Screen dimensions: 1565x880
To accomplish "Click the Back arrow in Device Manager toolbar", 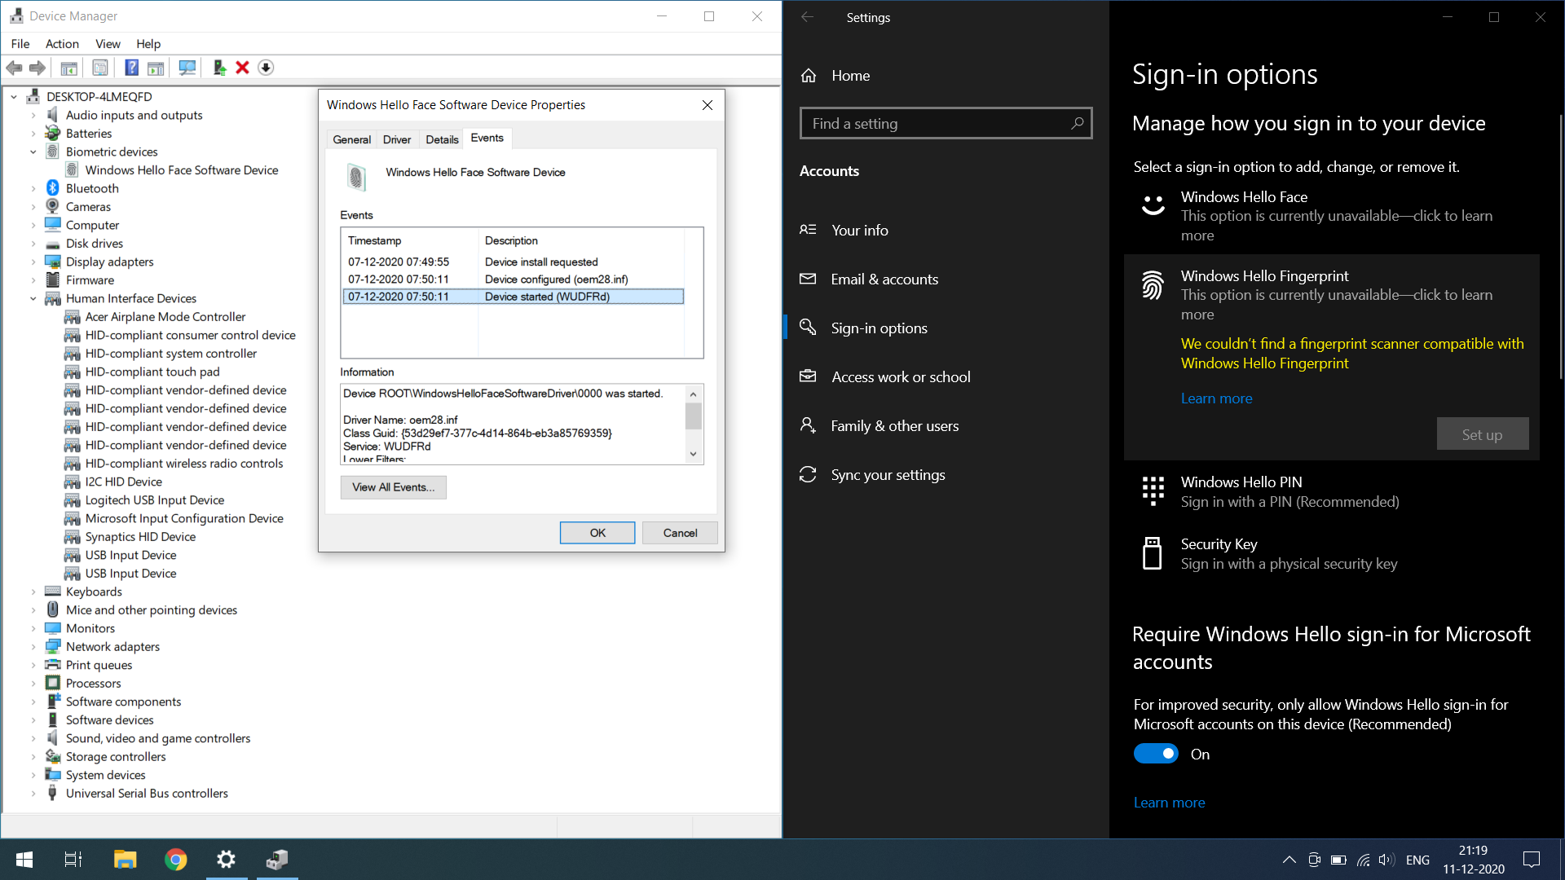I will tap(15, 68).
